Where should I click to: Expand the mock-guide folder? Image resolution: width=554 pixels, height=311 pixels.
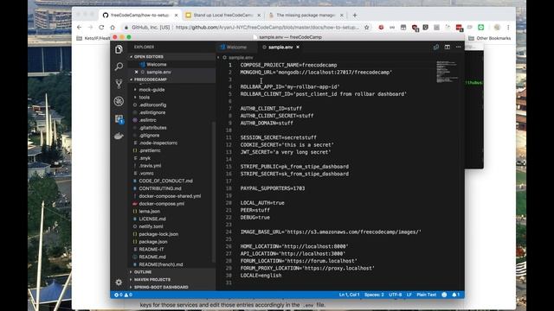tap(151, 90)
